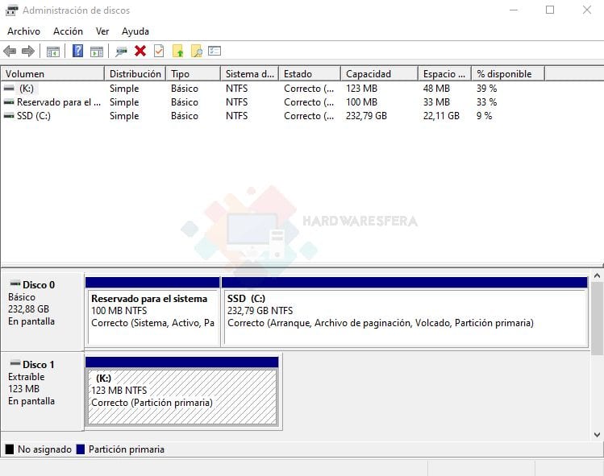
Task: Click the folder with green arrow icon
Action: pyautogui.click(x=177, y=51)
